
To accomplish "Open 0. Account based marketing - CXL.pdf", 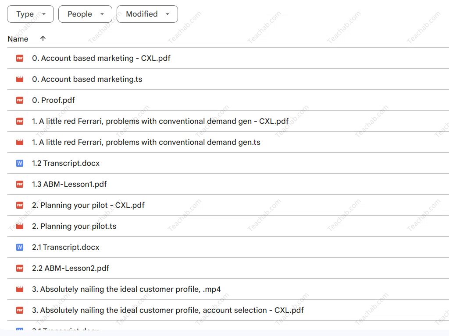I will 101,58.
